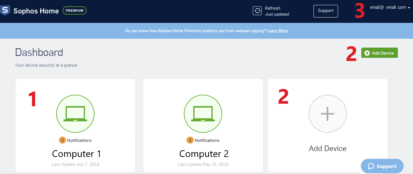Open the Computer 2 name label
The width and height of the screenshot is (413, 174).
pos(204,154)
